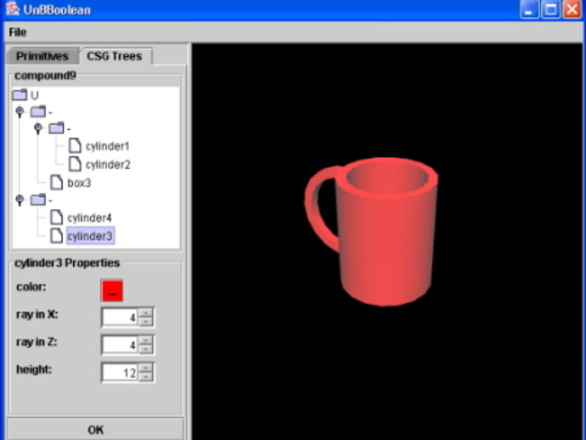Select cylinder4 in the tree
This screenshot has height=440, width=586.
(x=89, y=218)
